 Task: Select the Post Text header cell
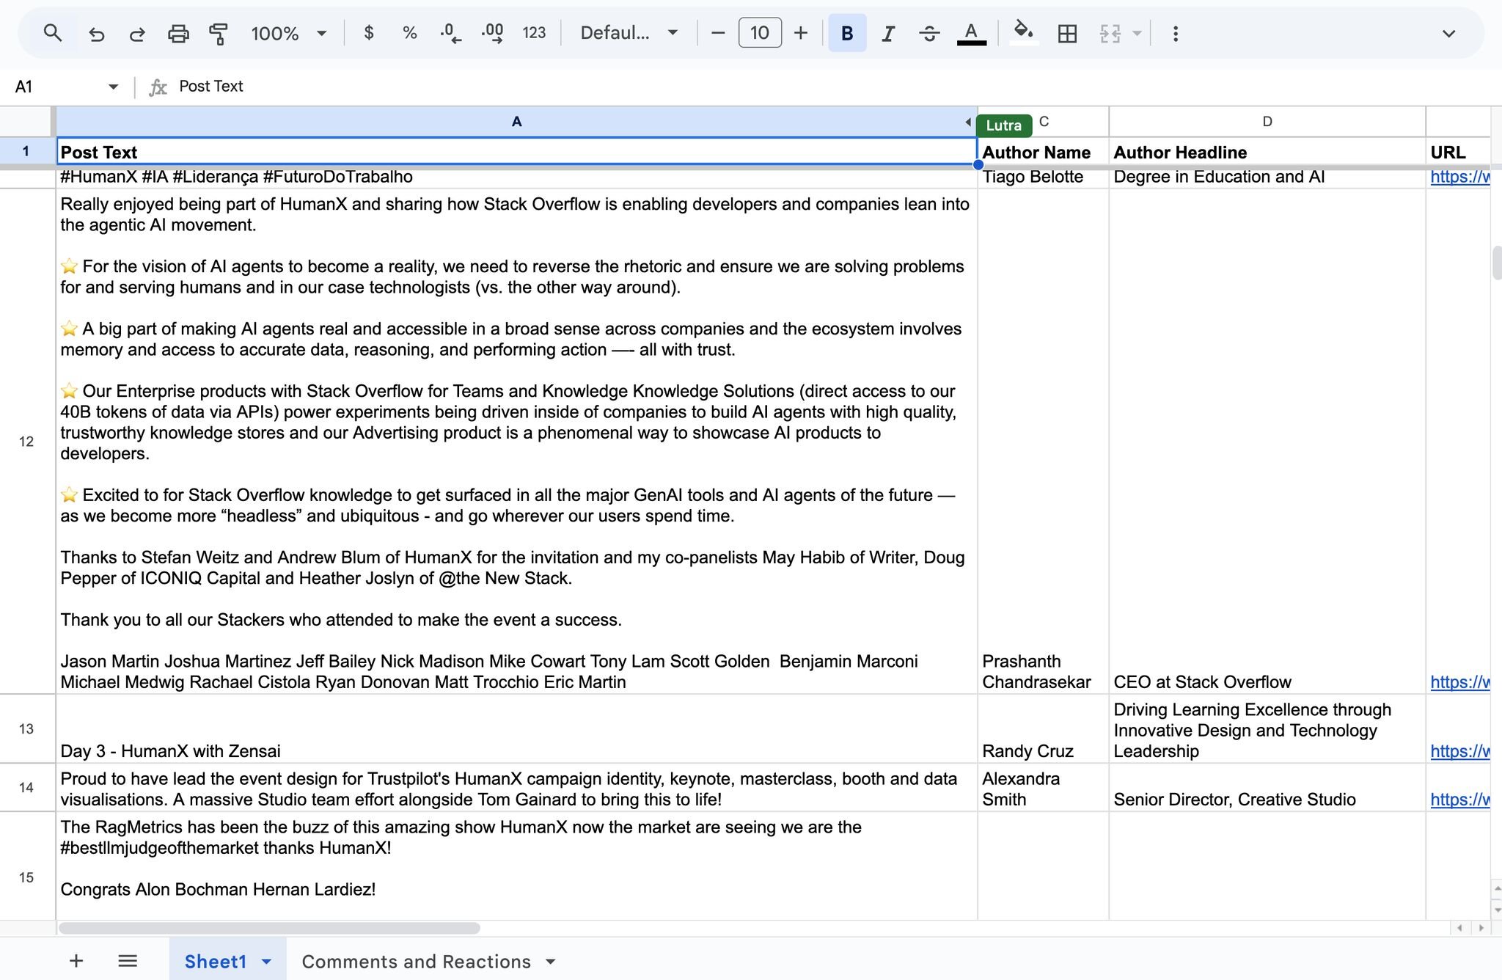point(516,152)
